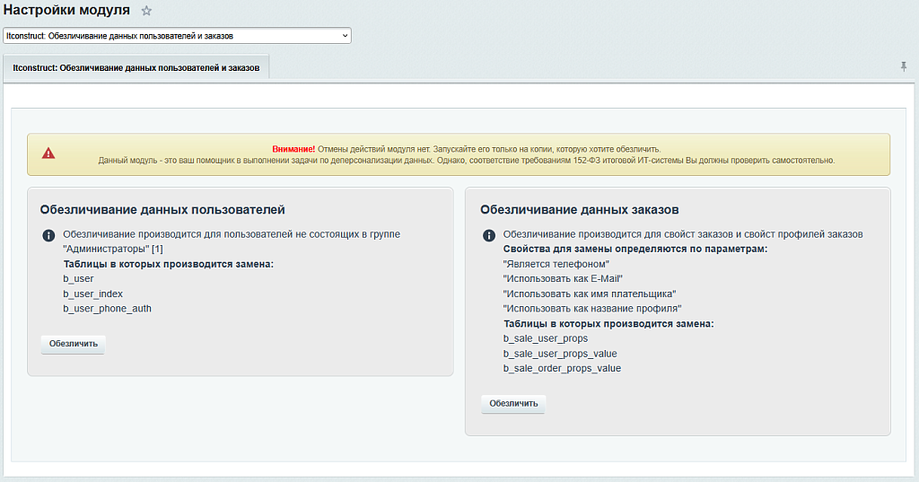
Task: Click info icon in user data section
Action: 48,235
